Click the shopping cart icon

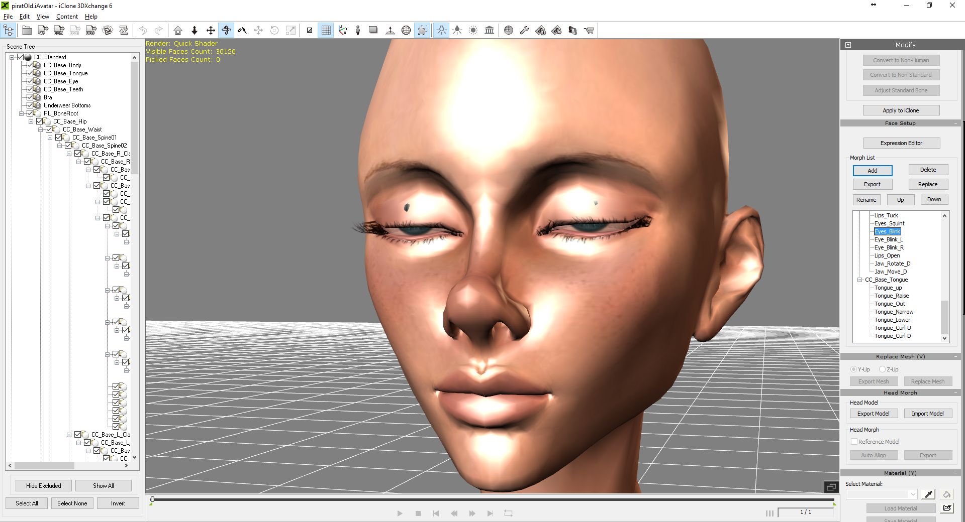pos(589,31)
